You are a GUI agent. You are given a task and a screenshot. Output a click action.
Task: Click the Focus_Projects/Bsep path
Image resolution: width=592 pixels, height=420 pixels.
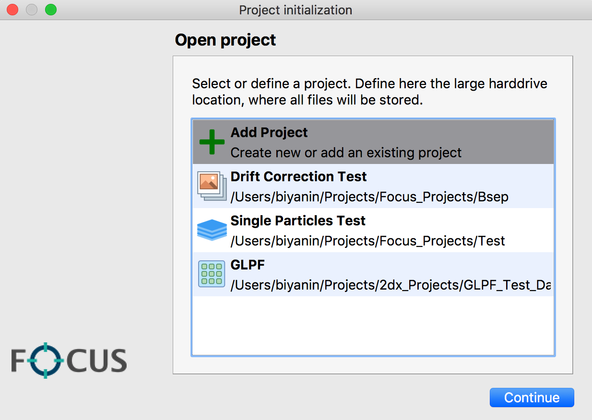(369, 197)
